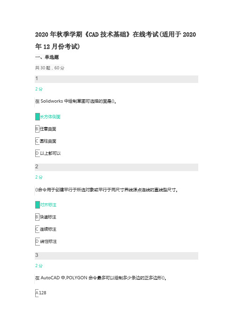Select option B 任意曲面 in question 1
Screen dimensions: 233x329
(x=46, y=129)
